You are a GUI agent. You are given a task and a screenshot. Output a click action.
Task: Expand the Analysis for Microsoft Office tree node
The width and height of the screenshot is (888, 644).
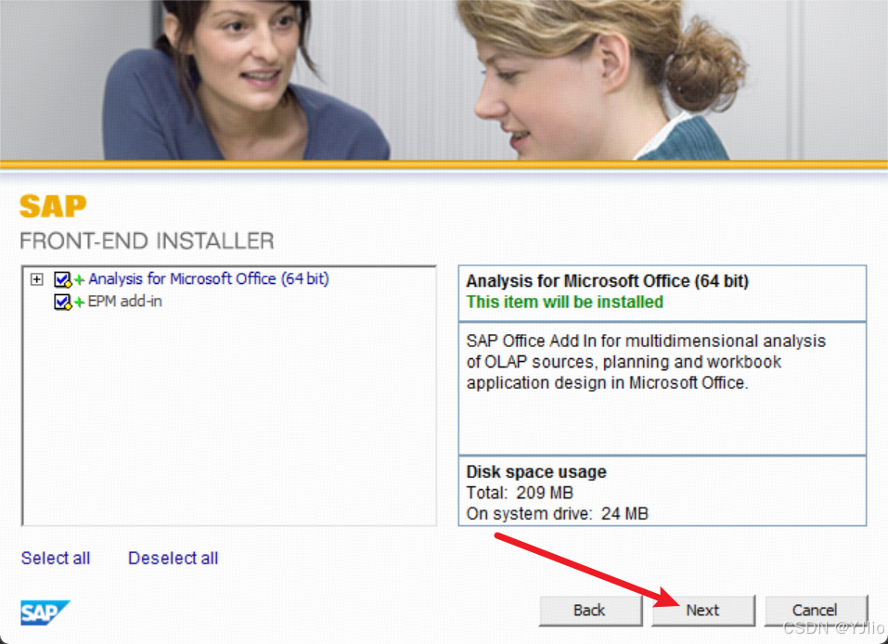tap(37, 279)
